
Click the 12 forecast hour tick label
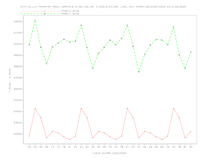pos(53,147)
